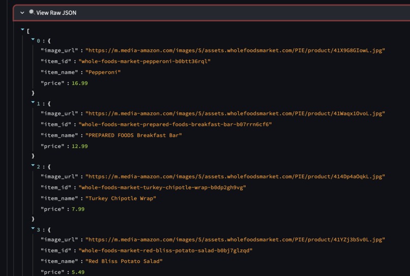
Task: Collapse JSON item 1 triangle
Action: coord(33,102)
